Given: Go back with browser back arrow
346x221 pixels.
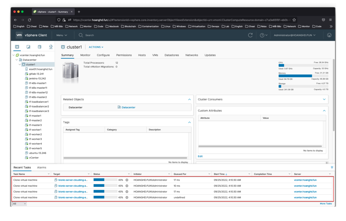Looking at the screenshot, I should 16,20.
